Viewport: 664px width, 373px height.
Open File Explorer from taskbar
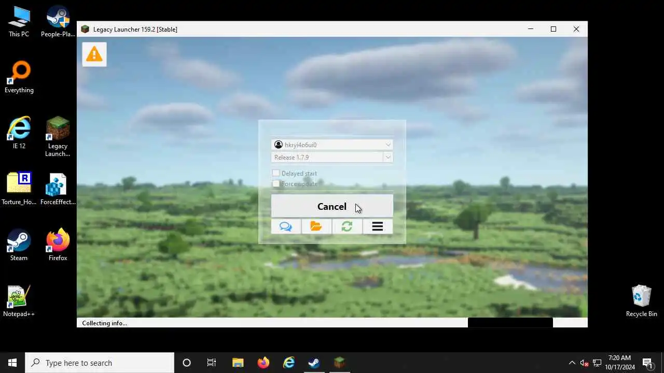pos(238,363)
